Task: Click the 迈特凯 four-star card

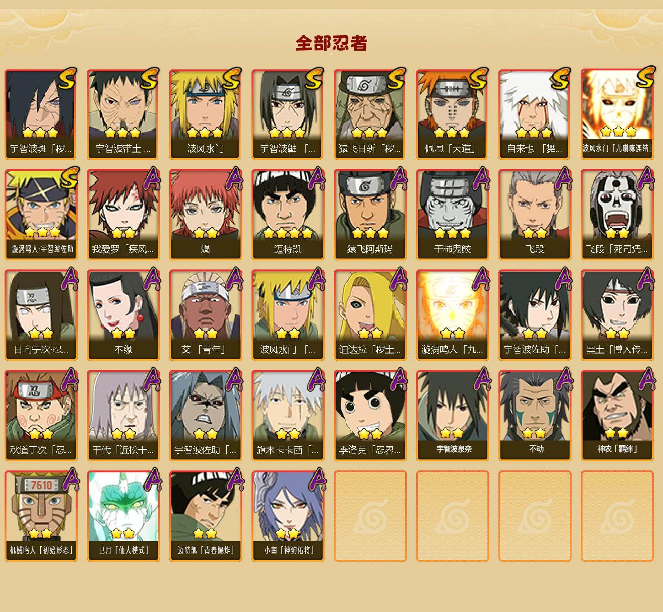Action: click(288, 215)
